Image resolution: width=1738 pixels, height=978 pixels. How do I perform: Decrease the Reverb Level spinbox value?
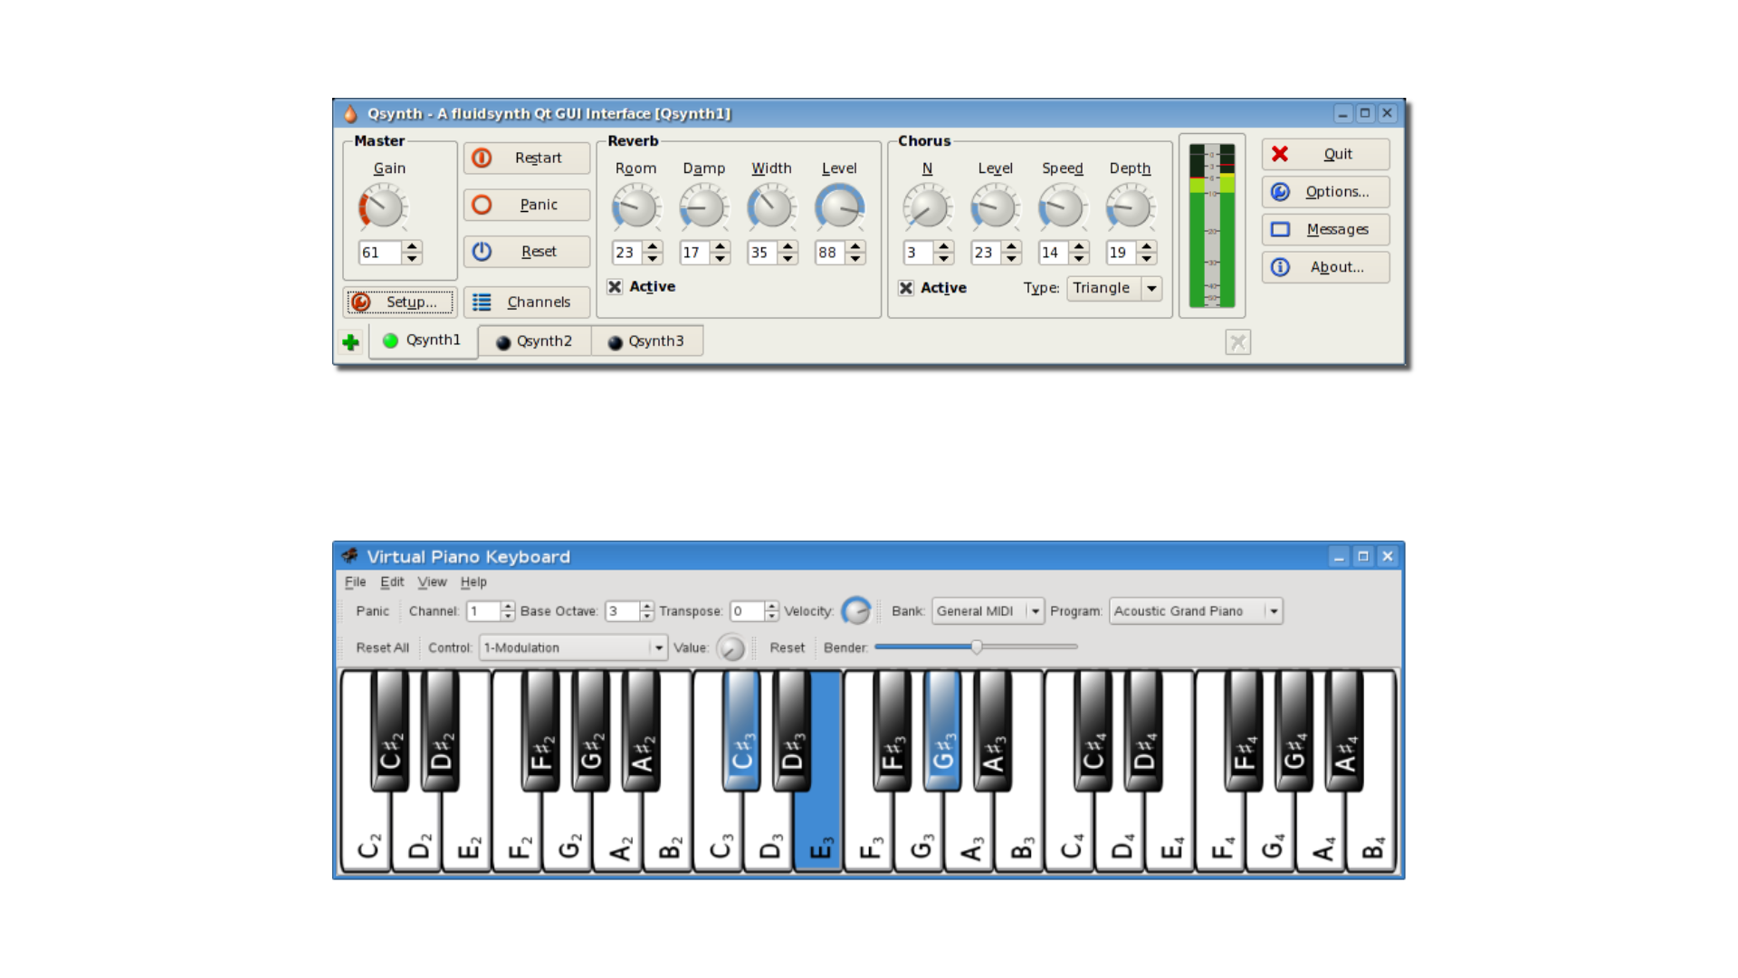pos(855,259)
